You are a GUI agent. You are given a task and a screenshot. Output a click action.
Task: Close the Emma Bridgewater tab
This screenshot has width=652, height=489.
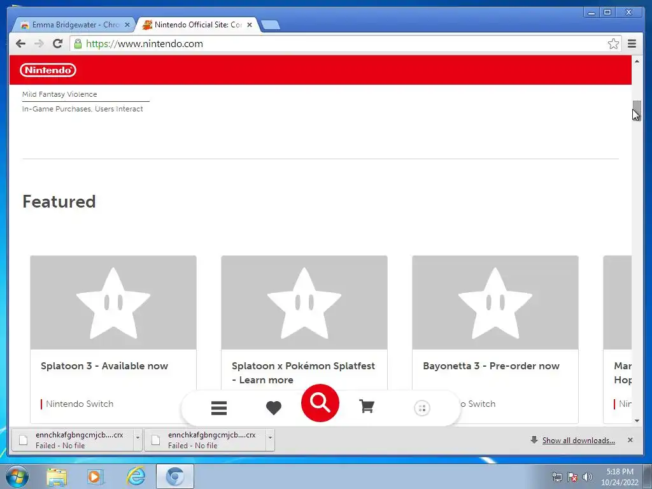click(127, 25)
